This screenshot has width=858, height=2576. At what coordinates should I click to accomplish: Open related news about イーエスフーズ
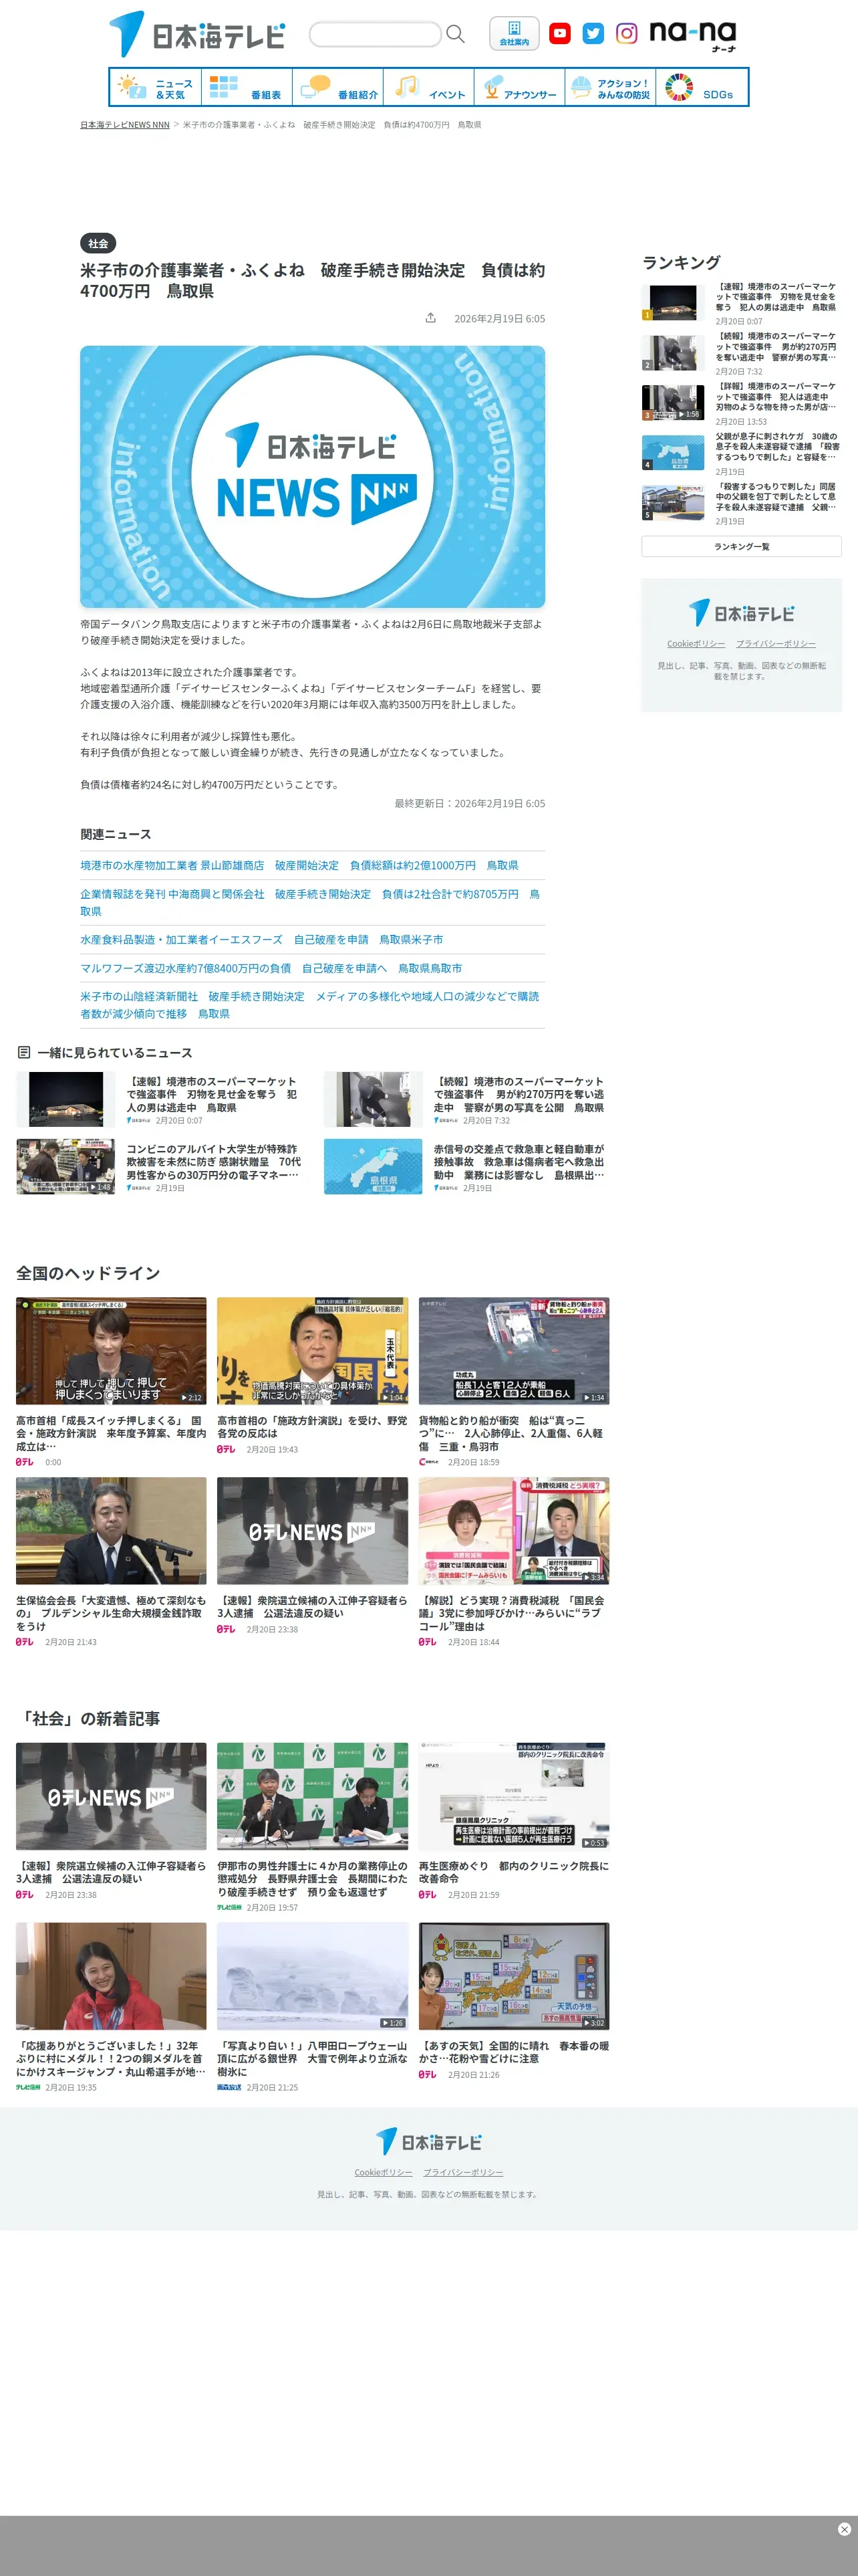[x=262, y=940]
